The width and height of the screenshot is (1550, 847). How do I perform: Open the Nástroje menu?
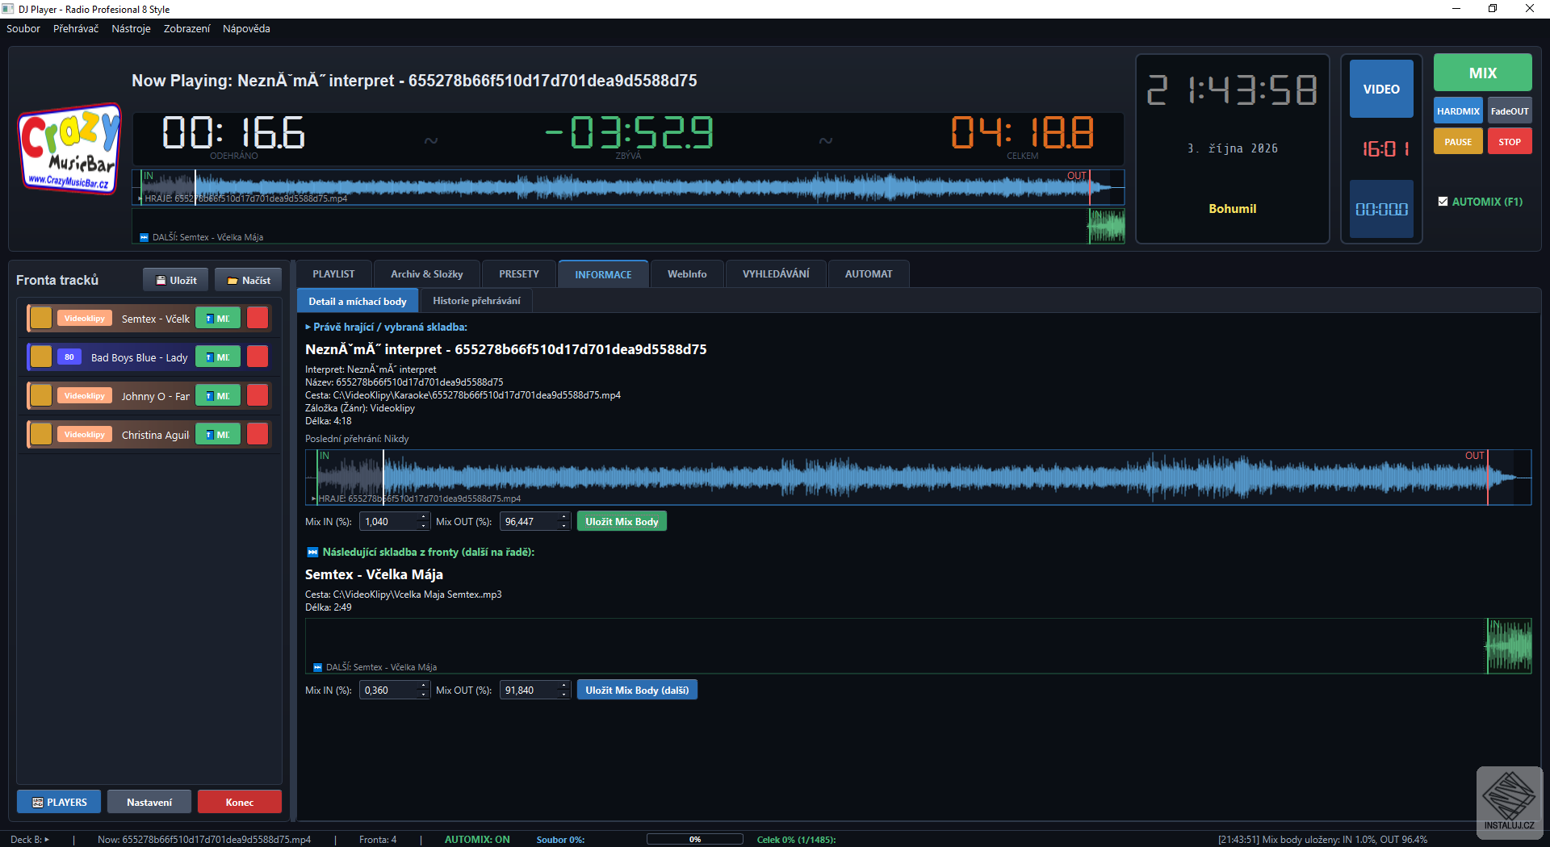click(x=131, y=28)
